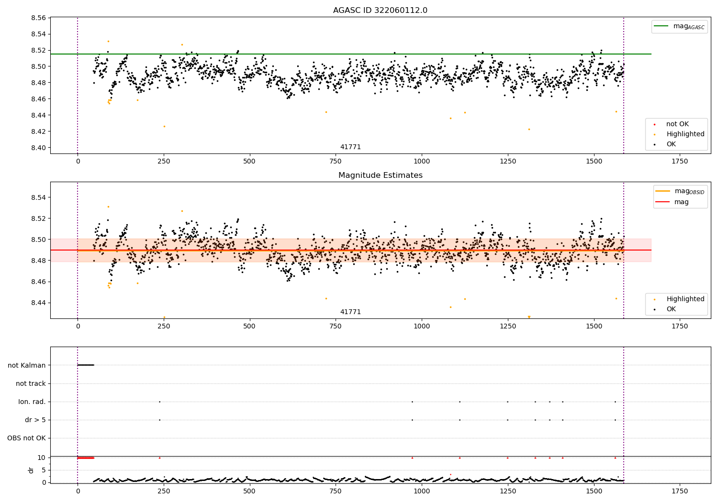This screenshot has width=718, height=502.
Task: Click x-axis tick '1750' in the top plot
Action: 680,161
